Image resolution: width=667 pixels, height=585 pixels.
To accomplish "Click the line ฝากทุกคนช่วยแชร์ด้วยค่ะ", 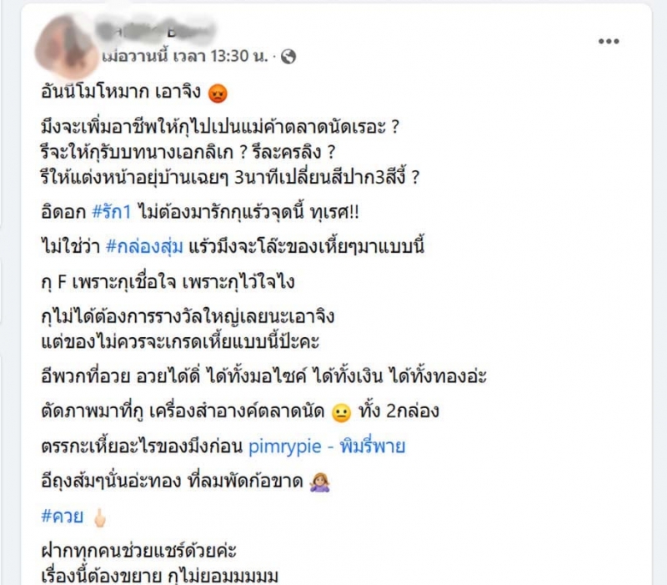I will [x=138, y=551].
